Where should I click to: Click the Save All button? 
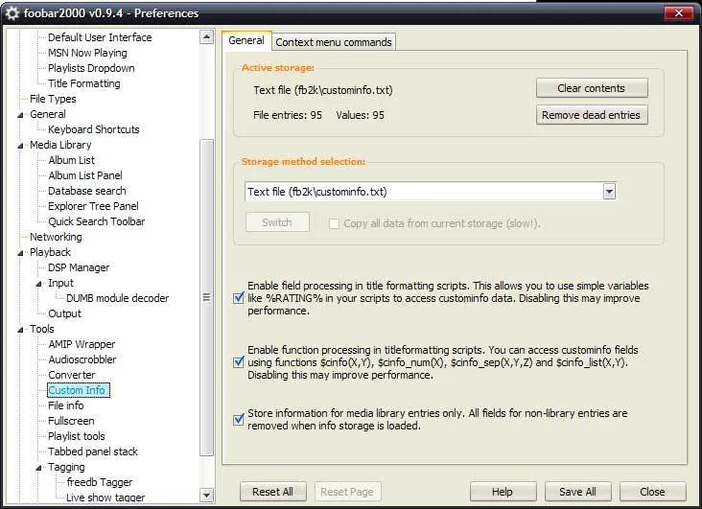pos(577,492)
